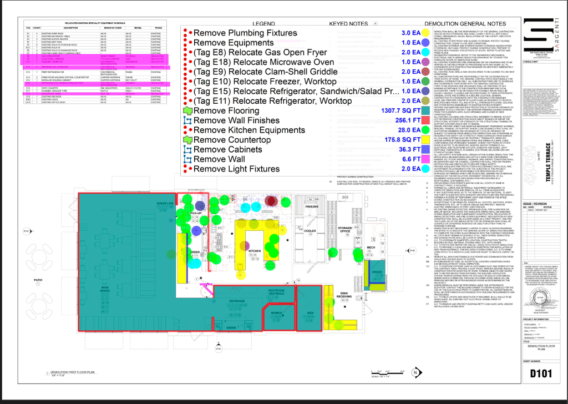Click the area icon beside Remove Countertop
This screenshot has height=404, width=568.
tap(187, 140)
